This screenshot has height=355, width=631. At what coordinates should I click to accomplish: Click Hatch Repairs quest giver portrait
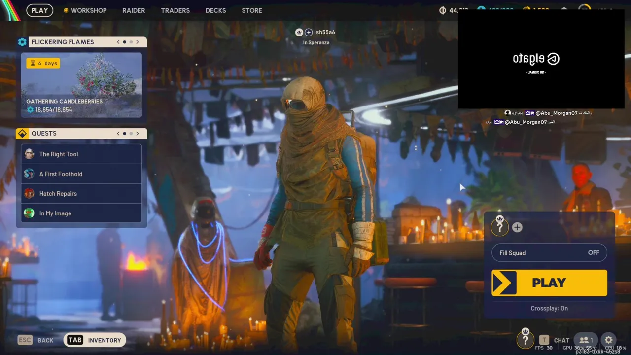pyautogui.click(x=30, y=193)
